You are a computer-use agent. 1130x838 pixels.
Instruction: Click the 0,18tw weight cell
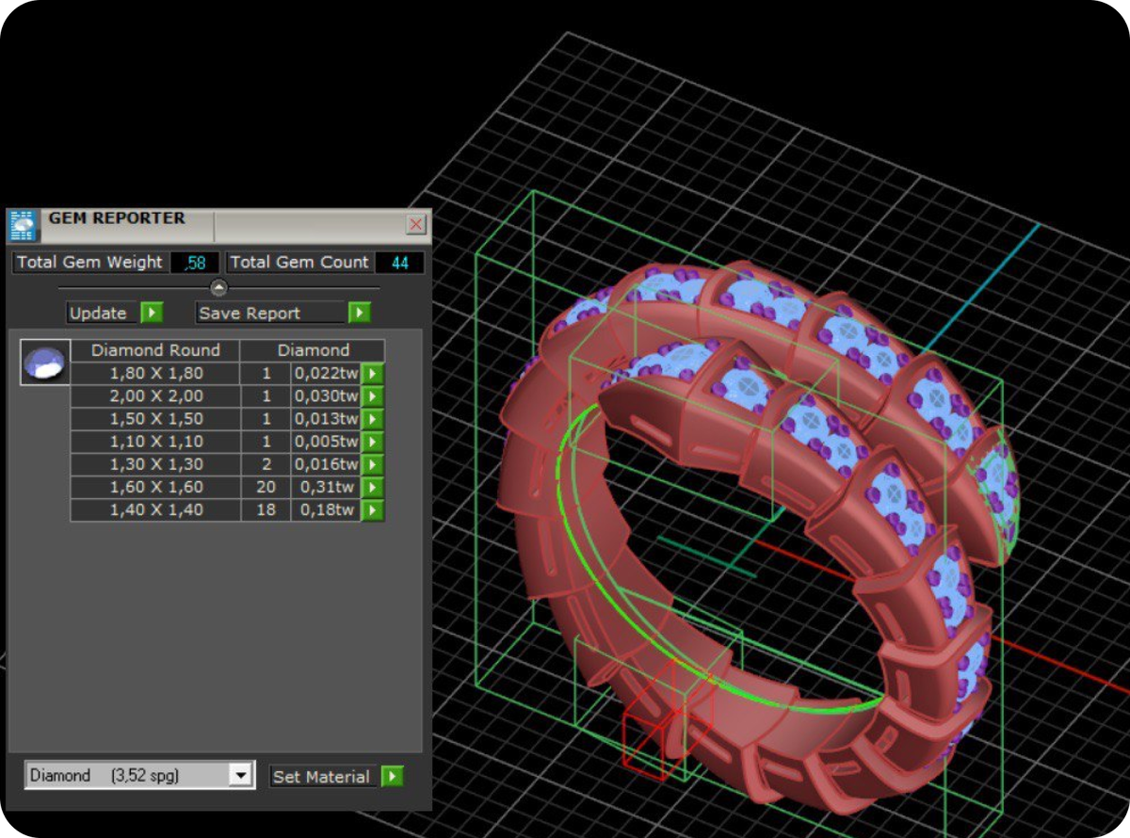pyautogui.click(x=327, y=510)
